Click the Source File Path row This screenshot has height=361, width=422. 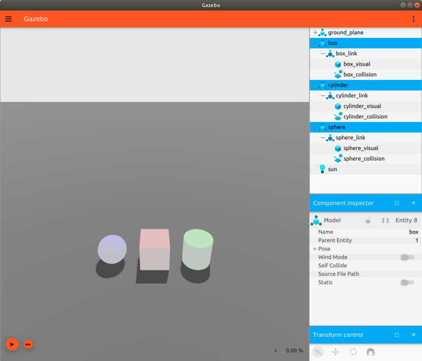coord(366,274)
